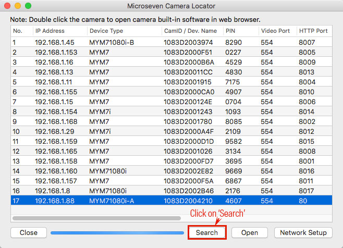Image resolution: width=343 pixels, height=248 pixels.
Task: Select camera at 192.168.1.160
Action: click(171, 171)
